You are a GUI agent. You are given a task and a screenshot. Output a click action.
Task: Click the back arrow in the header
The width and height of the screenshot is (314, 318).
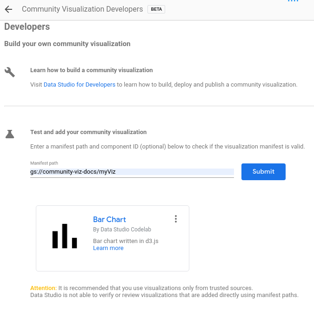[8, 9]
